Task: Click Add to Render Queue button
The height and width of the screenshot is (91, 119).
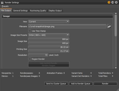Action: 81,83
